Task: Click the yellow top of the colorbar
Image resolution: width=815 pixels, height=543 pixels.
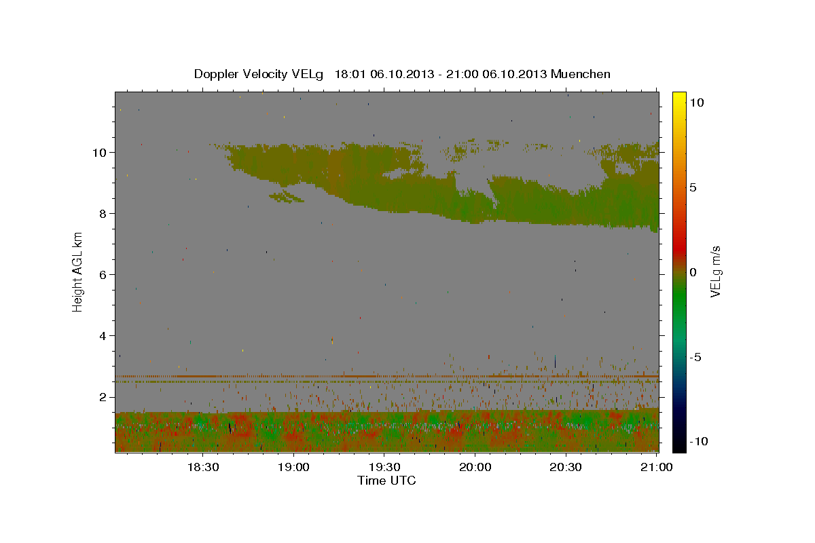Action: click(x=679, y=96)
